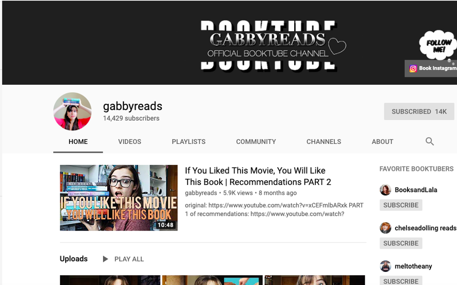Viewport: 457px width, 285px height.
Task: Open the Uploads section heading
Action: click(x=74, y=259)
